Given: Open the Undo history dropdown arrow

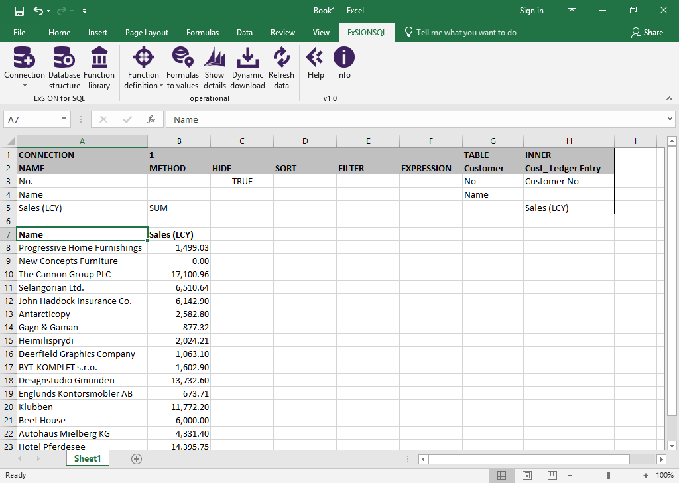Looking at the screenshot, I should 48,11.
